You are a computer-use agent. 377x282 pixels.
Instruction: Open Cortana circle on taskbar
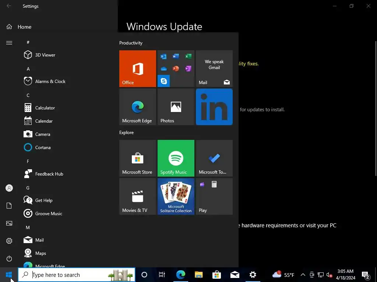tap(144, 275)
